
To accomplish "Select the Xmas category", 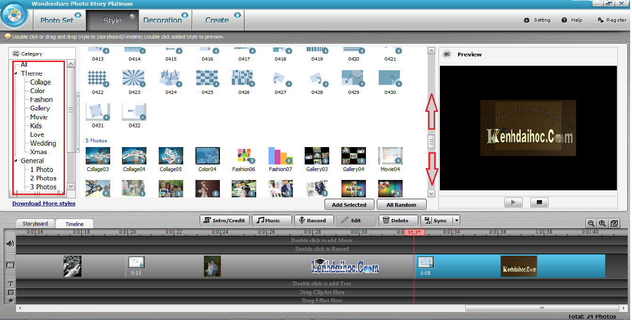I will click(39, 152).
